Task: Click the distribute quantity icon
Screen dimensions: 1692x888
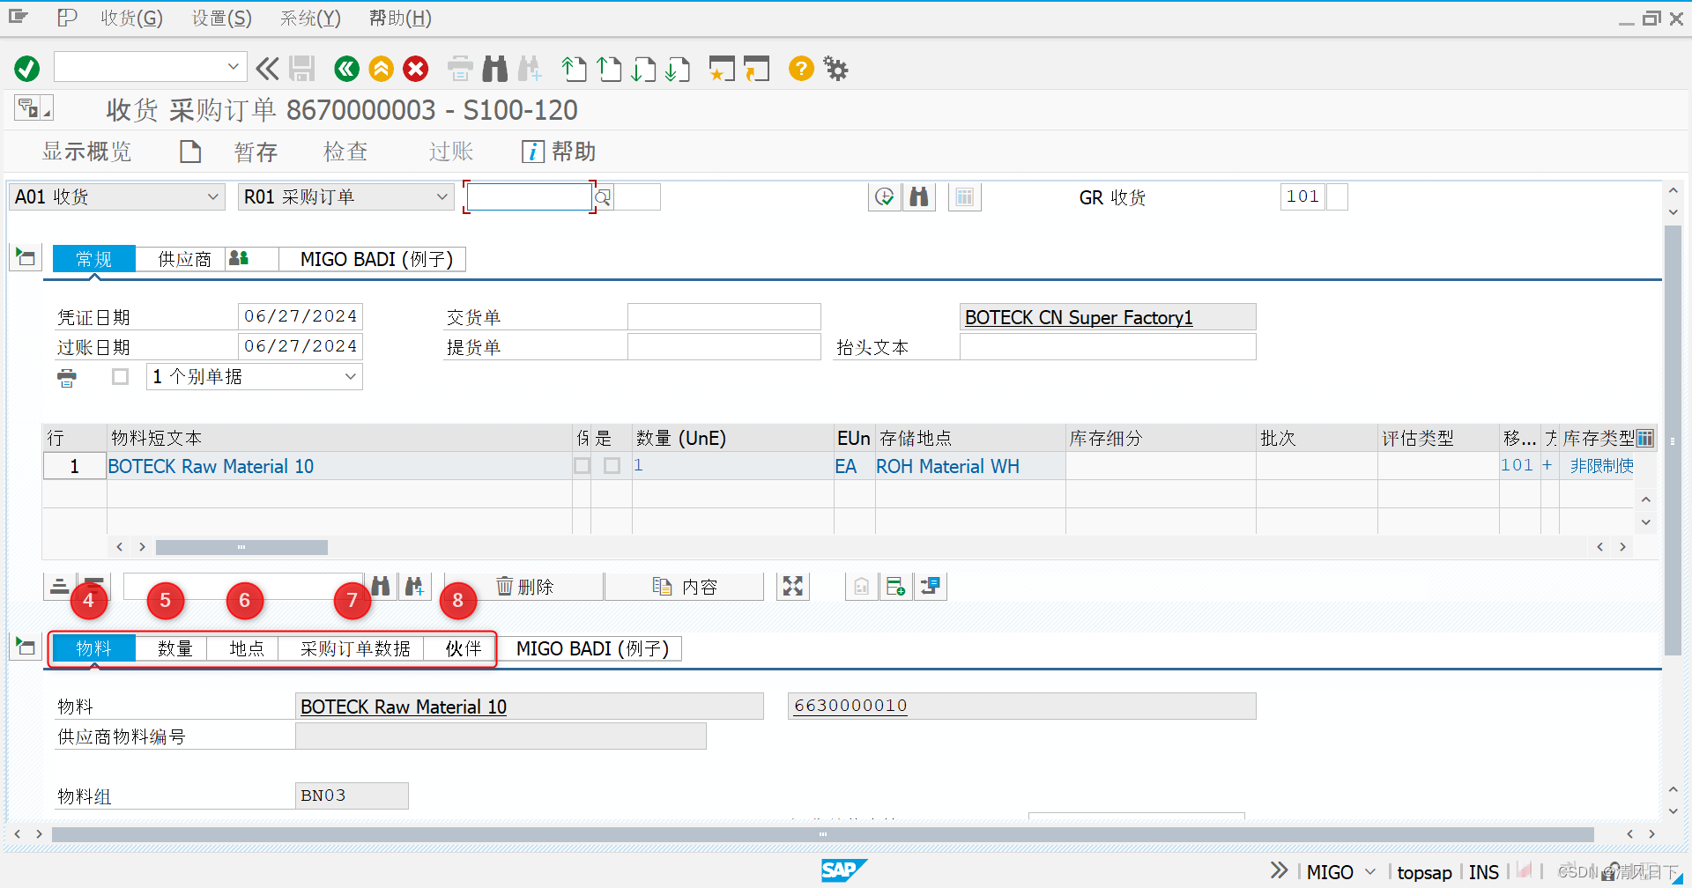Action: (931, 586)
